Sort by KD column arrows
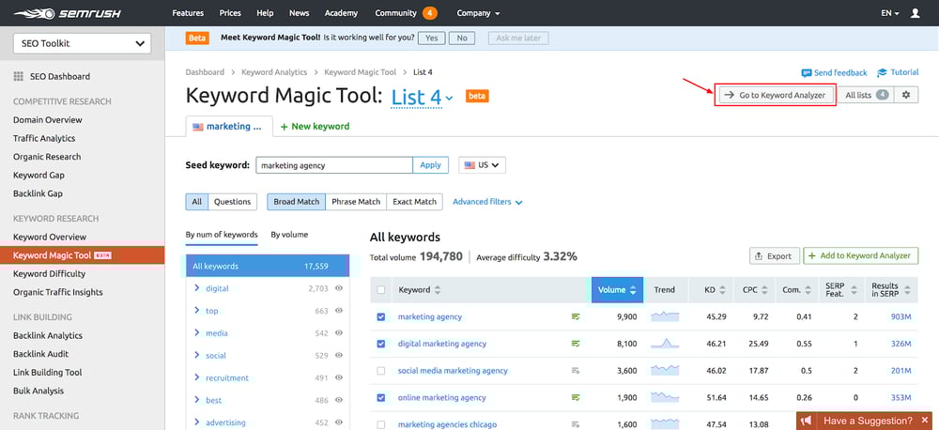939x430 pixels. 722,290
